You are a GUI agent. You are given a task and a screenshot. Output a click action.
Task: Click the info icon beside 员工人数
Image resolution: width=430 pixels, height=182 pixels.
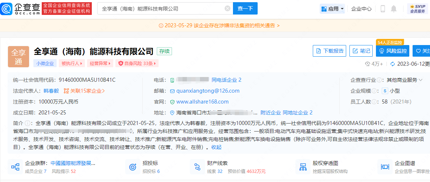374,102
